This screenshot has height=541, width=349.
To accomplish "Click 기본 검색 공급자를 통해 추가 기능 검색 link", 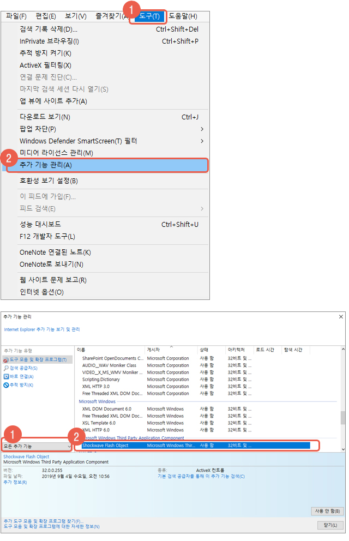I will pos(201,477).
